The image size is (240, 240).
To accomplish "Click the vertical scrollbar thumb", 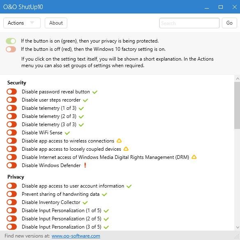I will coord(237,105).
